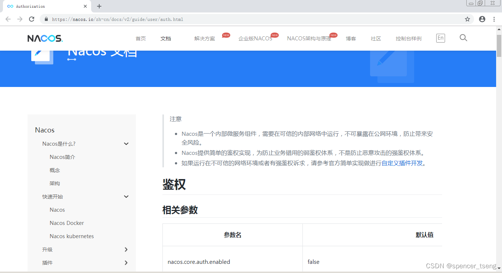Click the 参数名 column header
502x273 pixels.
point(233,235)
